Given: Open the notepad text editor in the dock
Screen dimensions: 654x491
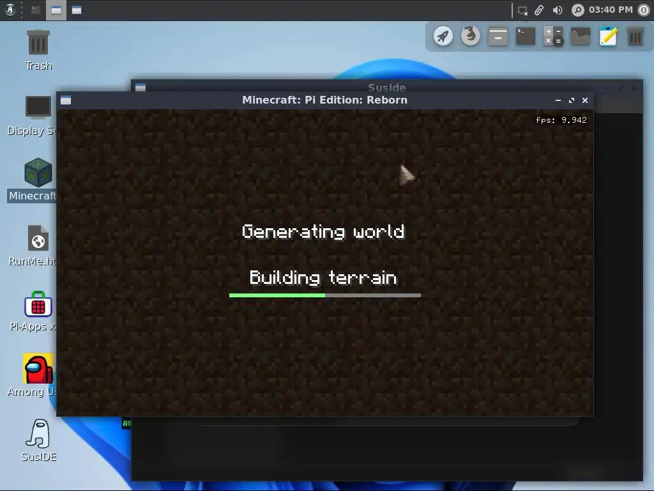Looking at the screenshot, I should pyautogui.click(x=608, y=36).
